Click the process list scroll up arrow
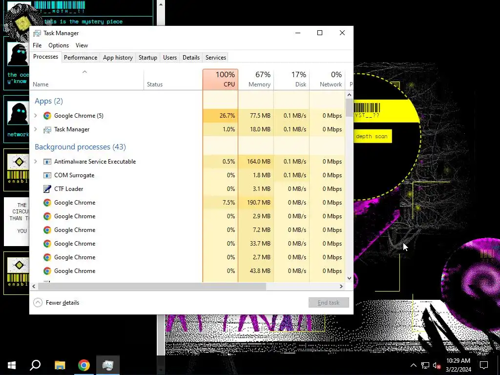 click(x=349, y=95)
